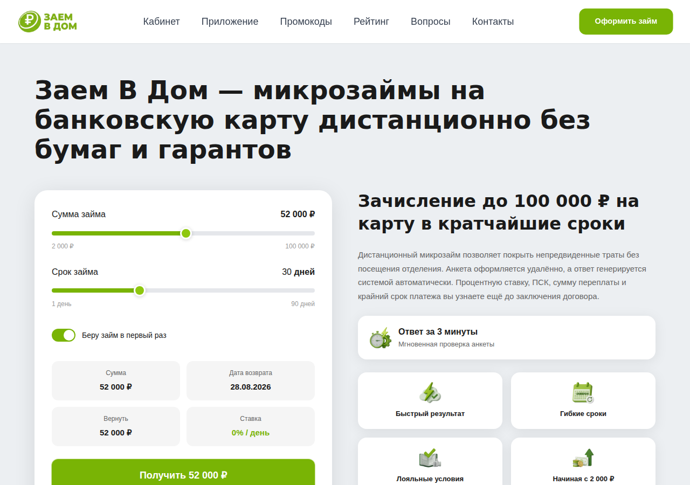Open the Приложение menu item

pyautogui.click(x=230, y=22)
